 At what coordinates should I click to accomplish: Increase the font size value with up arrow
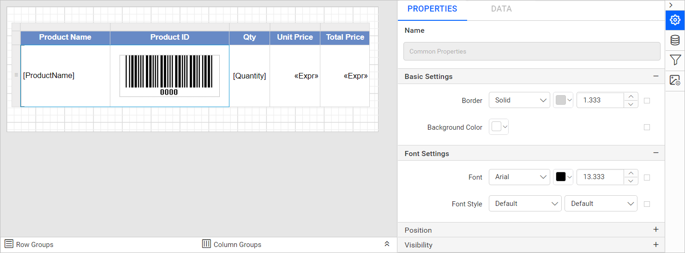631,173
